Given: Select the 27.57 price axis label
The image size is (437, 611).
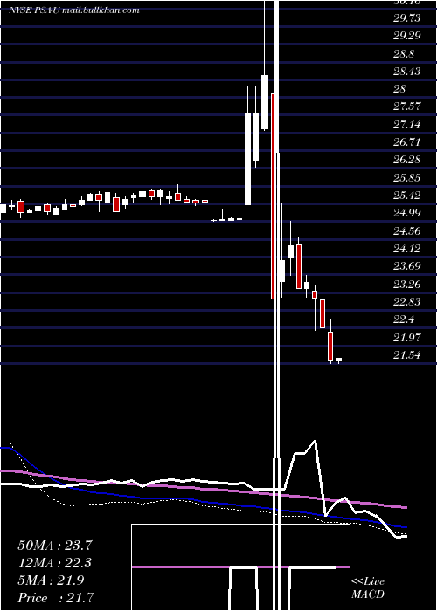Looking at the screenshot, I should point(407,106).
